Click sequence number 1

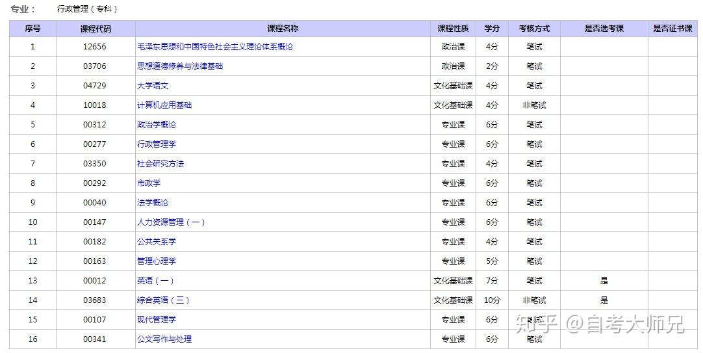[x=32, y=47]
